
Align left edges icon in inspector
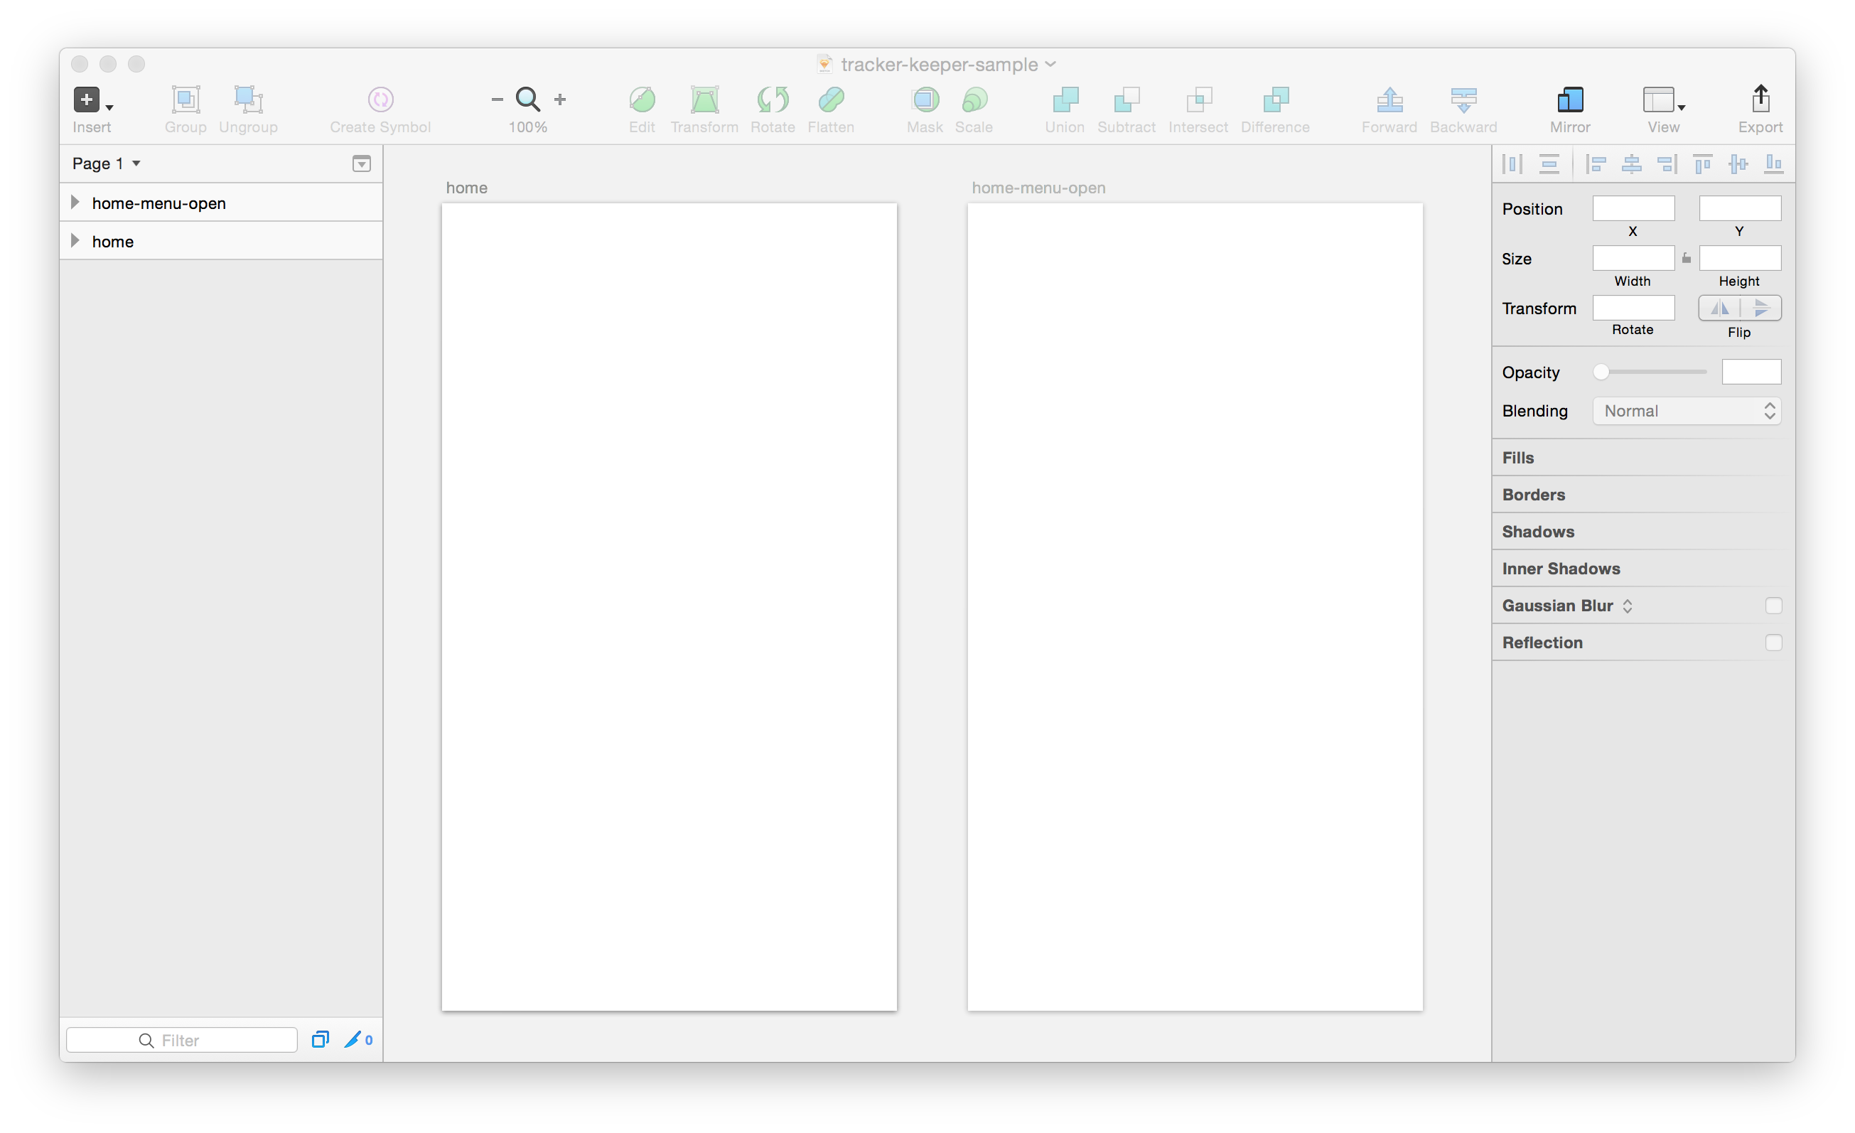1596,163
